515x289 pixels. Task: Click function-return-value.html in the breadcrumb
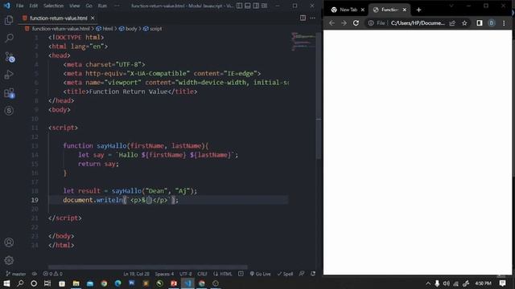point(61,29)
